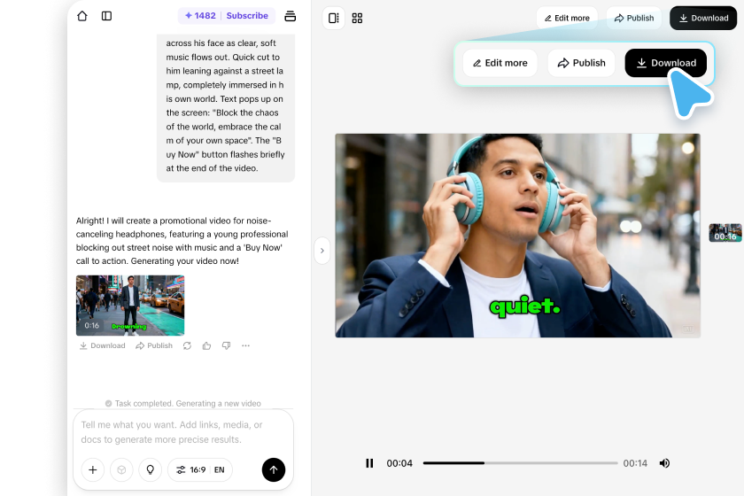This screenshot has height=496, width=744.
Task: Download the video from under the chat thumbnail
Action: point(103,345)
